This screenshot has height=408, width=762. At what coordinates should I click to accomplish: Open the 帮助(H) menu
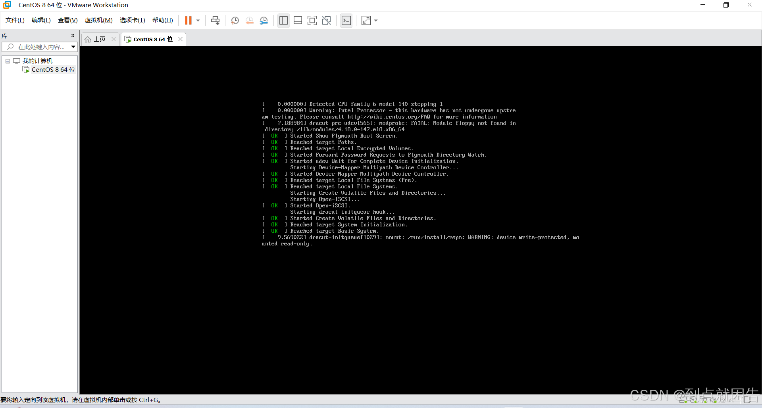162,20
